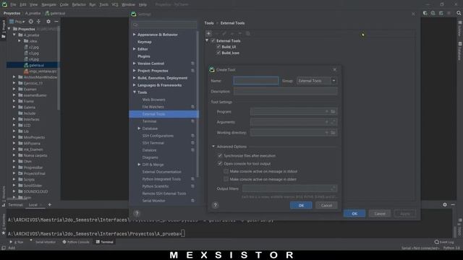Insert macro plus icon in Arguments field
The width and height of the screenshot is (463, 260).
point(326,122)
